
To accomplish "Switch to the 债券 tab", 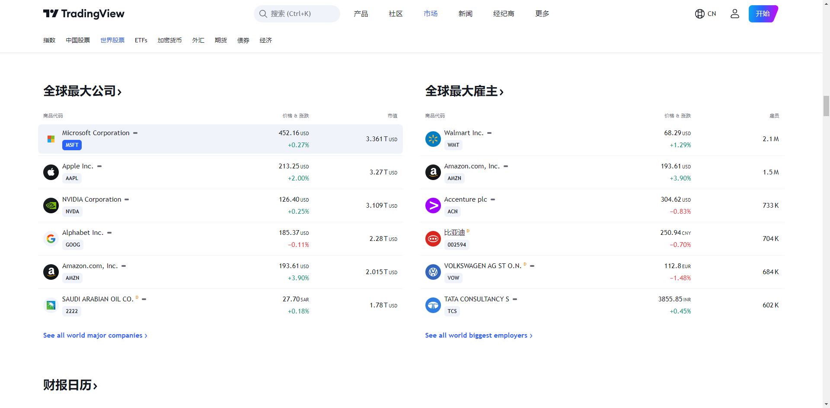I will click(243, 40).
